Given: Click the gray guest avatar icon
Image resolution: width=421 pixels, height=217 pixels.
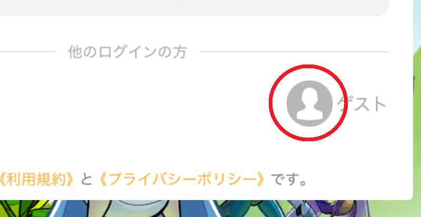Looking at the screenshot, I should (x=309, y=103).
